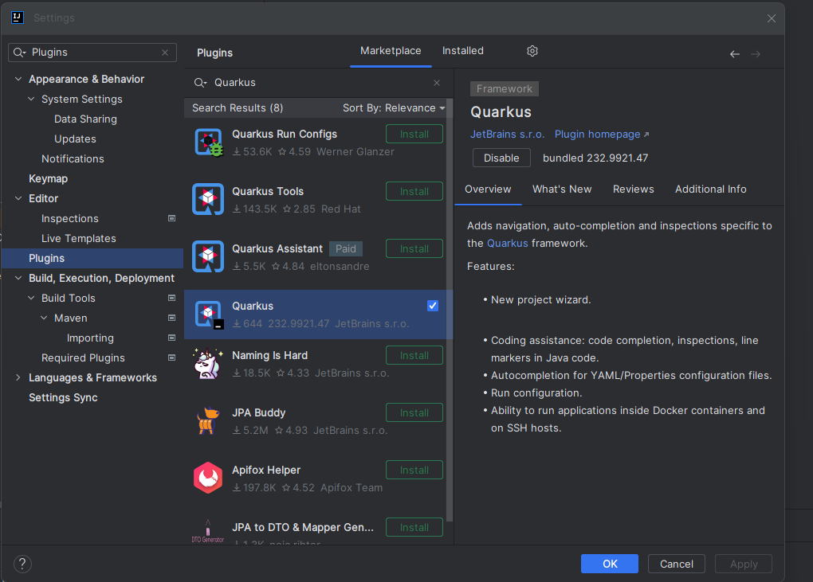Screen dimensions: 813x582
Task: Follow the Quarkus link in description
Action: [507, 244]
